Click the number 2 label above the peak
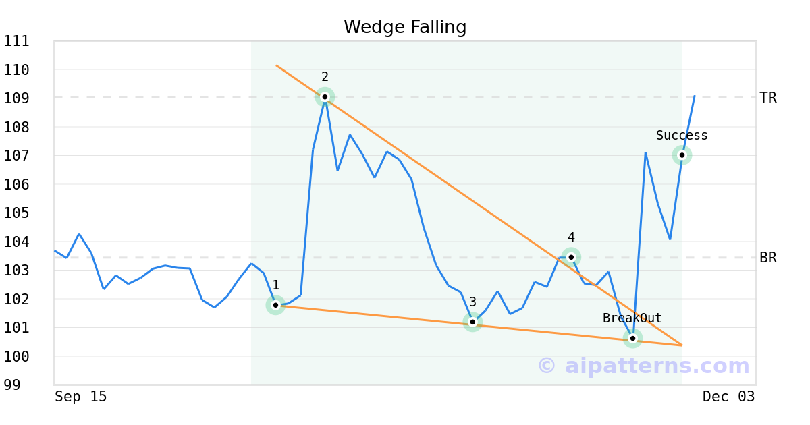810x425 pixels. click(x=325, y=77)
